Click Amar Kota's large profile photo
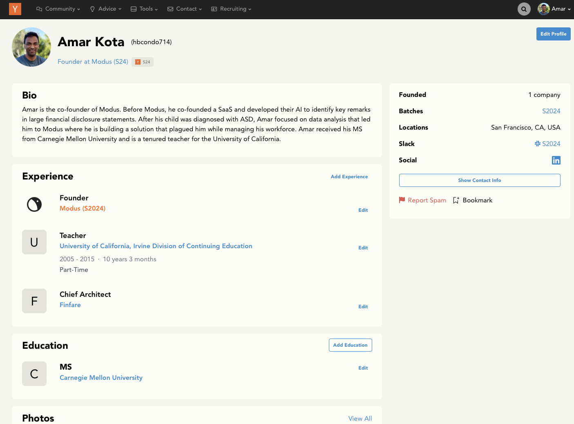 (x=31, y=47)
